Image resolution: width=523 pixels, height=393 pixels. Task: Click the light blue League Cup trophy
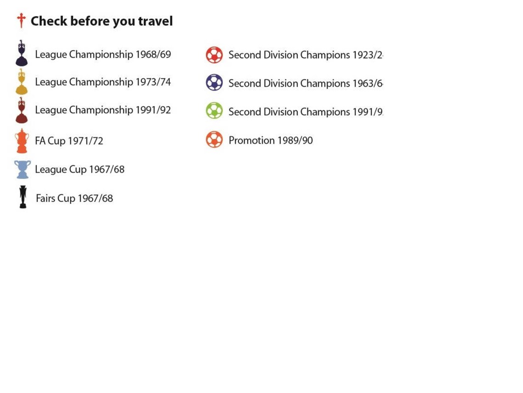(x=22, y=169)
